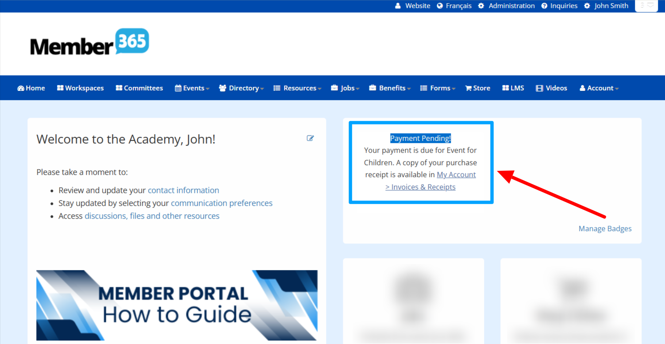The image size is (665, 344).
Task: Open the contact information link
Action: pyautogui.click(x=183, y=190)
